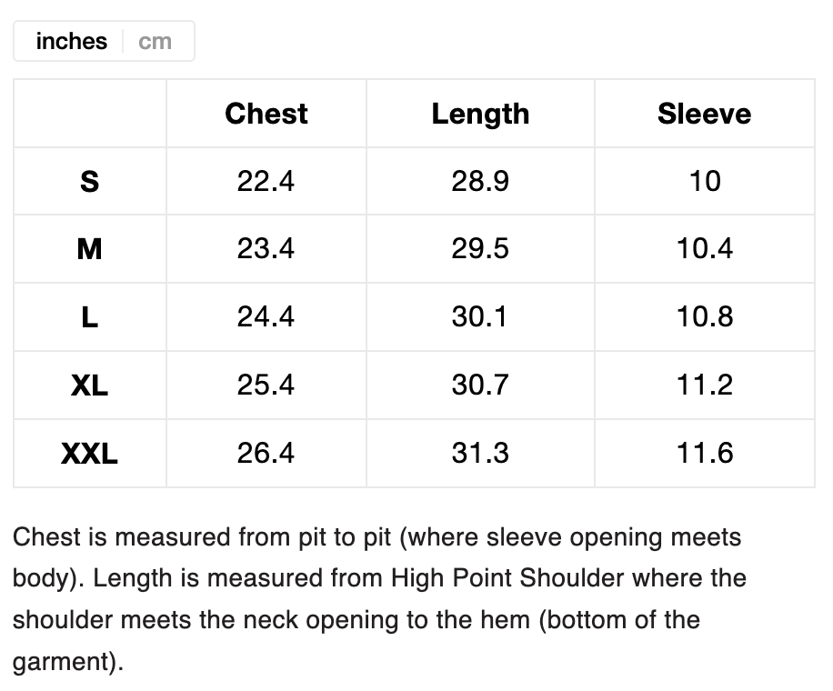Image resolution: width=833 pixels, height=691 pixels.
Task: Click the 11.6 sleeve value for XXL
Action: click(x=704, y=454)
